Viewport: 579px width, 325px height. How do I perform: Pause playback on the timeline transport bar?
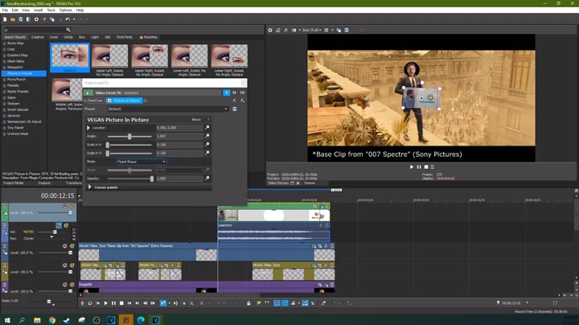[113, 303]
